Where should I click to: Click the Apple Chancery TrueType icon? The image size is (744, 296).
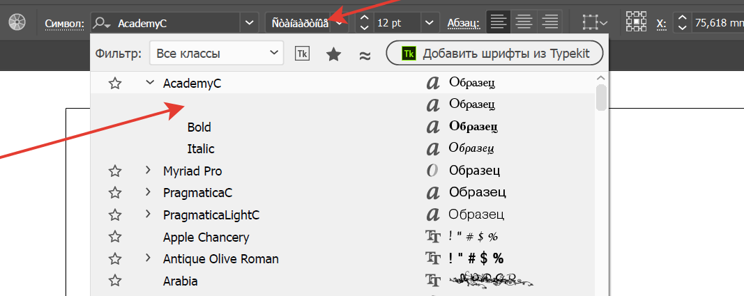coord(433,236)
